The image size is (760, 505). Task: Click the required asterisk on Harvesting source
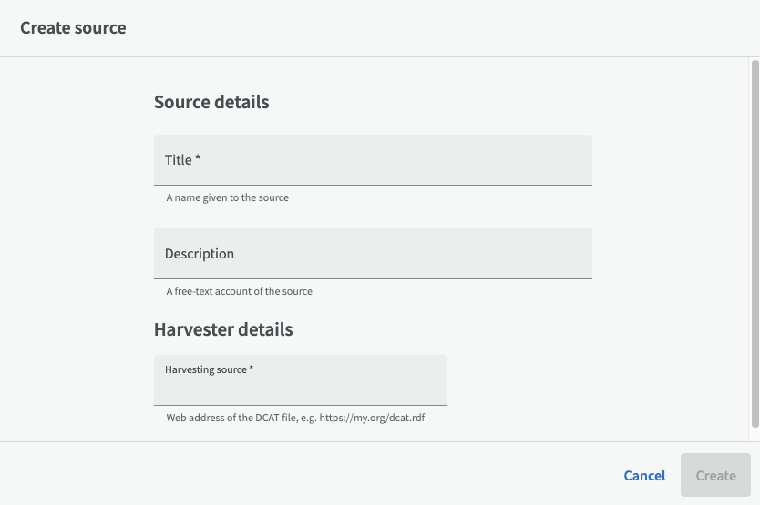pyautogui.click(x=252, y=369)
